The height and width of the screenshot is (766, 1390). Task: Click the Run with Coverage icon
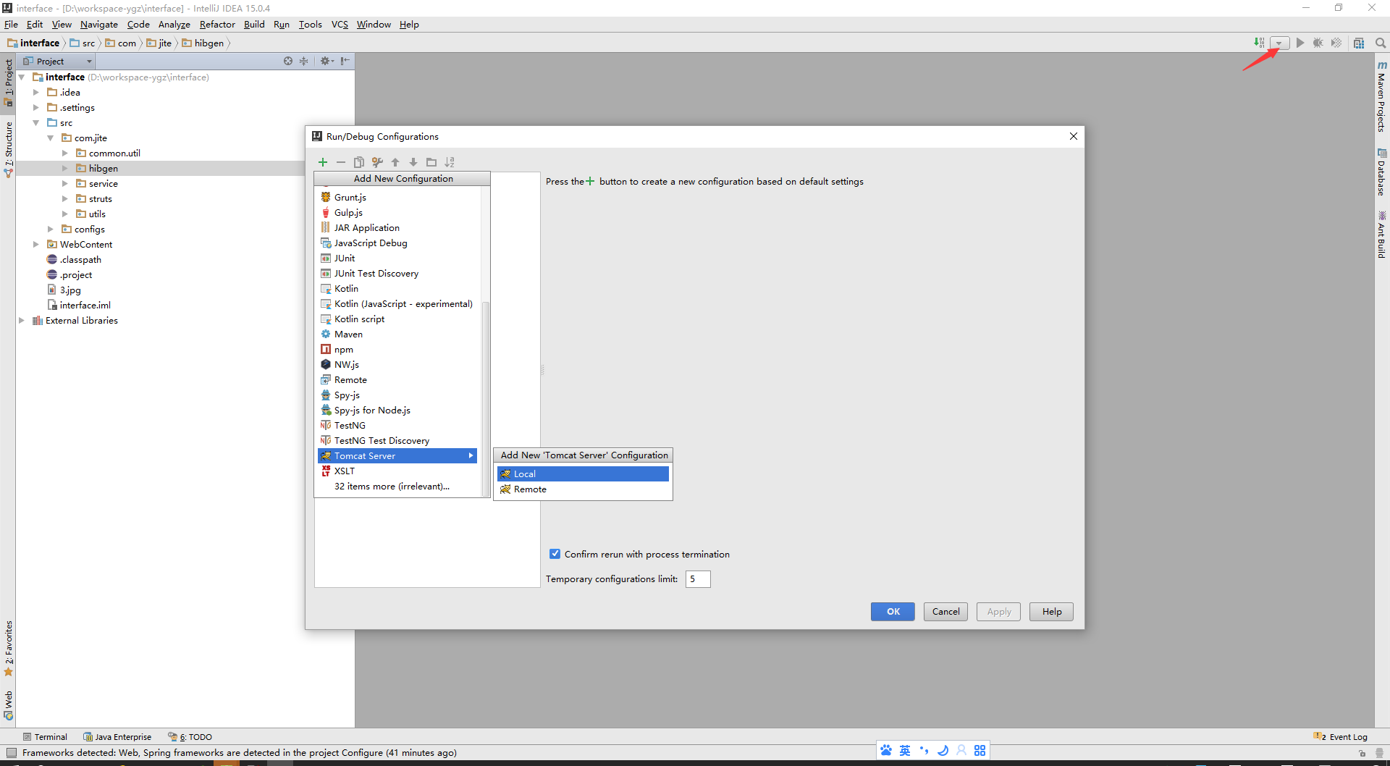click(1336, 43)
